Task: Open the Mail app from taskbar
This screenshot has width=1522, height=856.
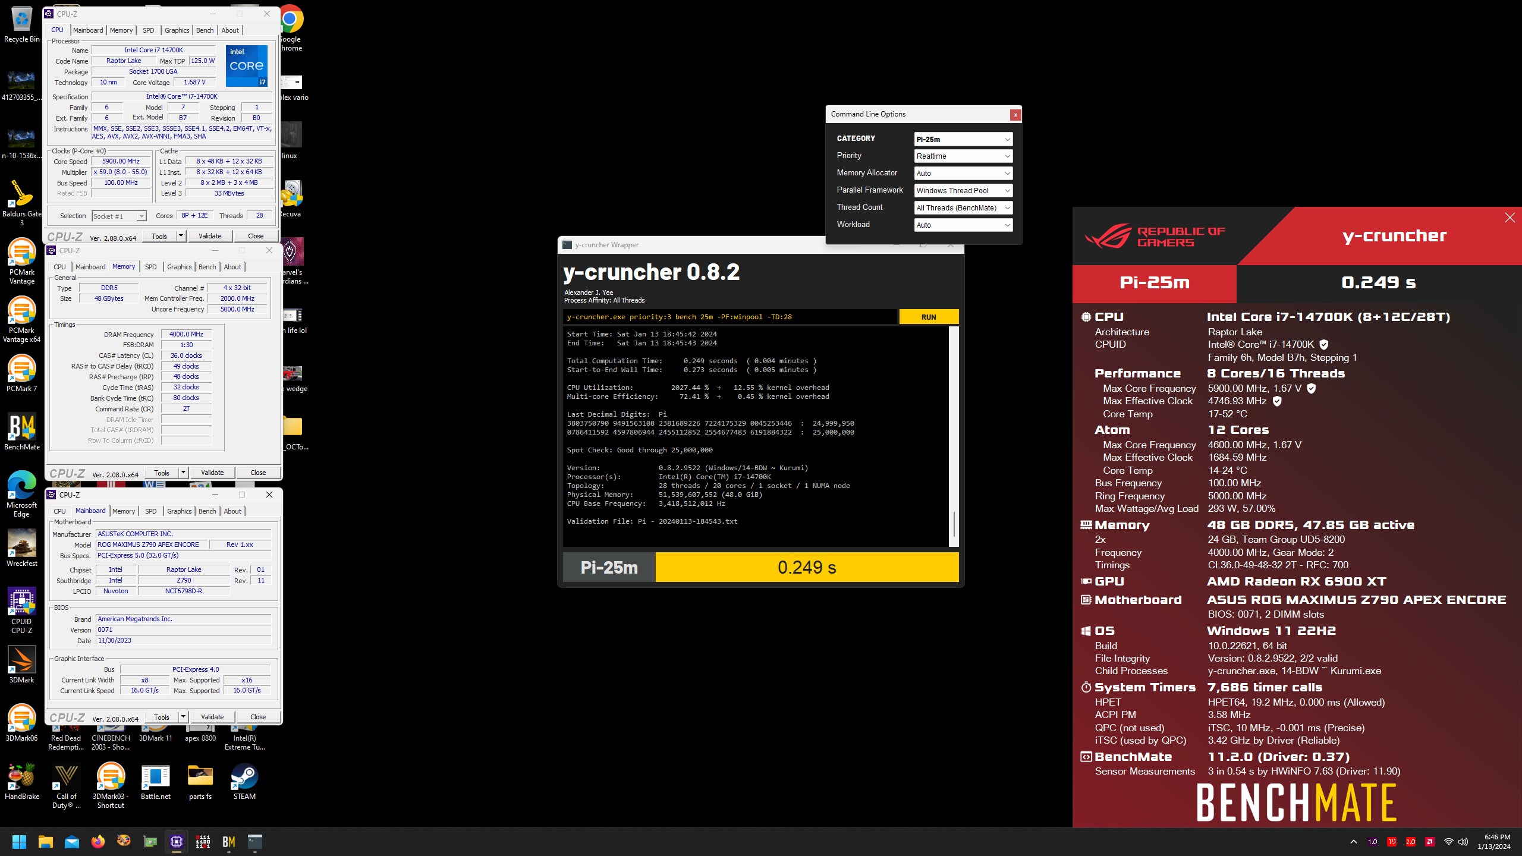Action: [x=72, y=842]
